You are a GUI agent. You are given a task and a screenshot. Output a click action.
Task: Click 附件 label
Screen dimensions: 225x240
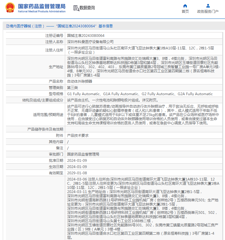click(x=60, y=135)
